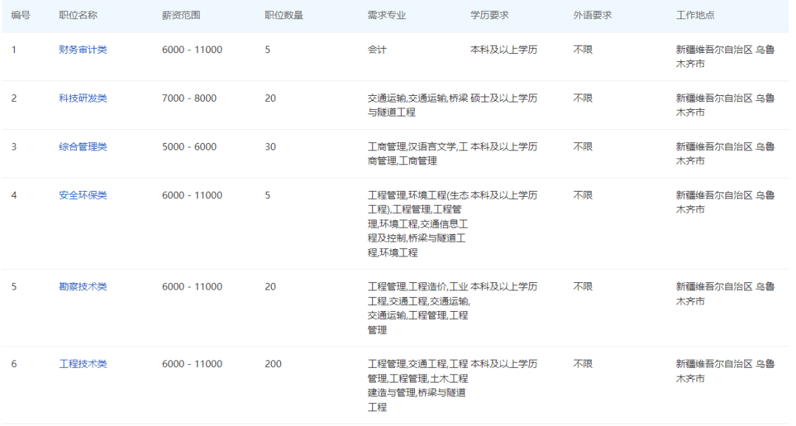Image resolution: width=796 pixels, height=426 pixels.
Task: Click the 7000 - 8000 salary cell
Action: click(x=189, y=99)
